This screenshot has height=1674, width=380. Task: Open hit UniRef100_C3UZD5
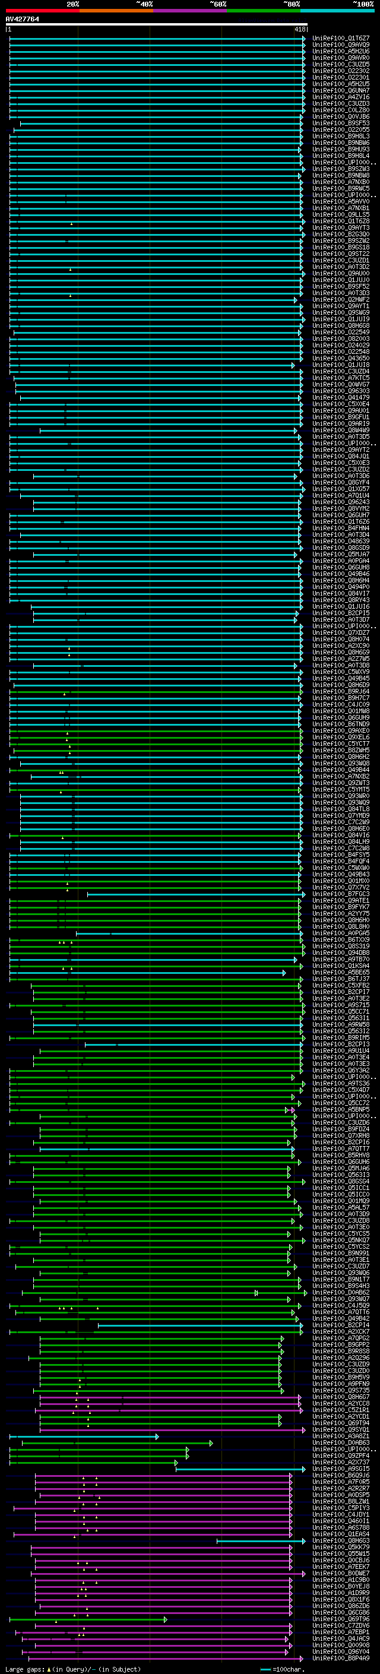click(x=340, y=64)
